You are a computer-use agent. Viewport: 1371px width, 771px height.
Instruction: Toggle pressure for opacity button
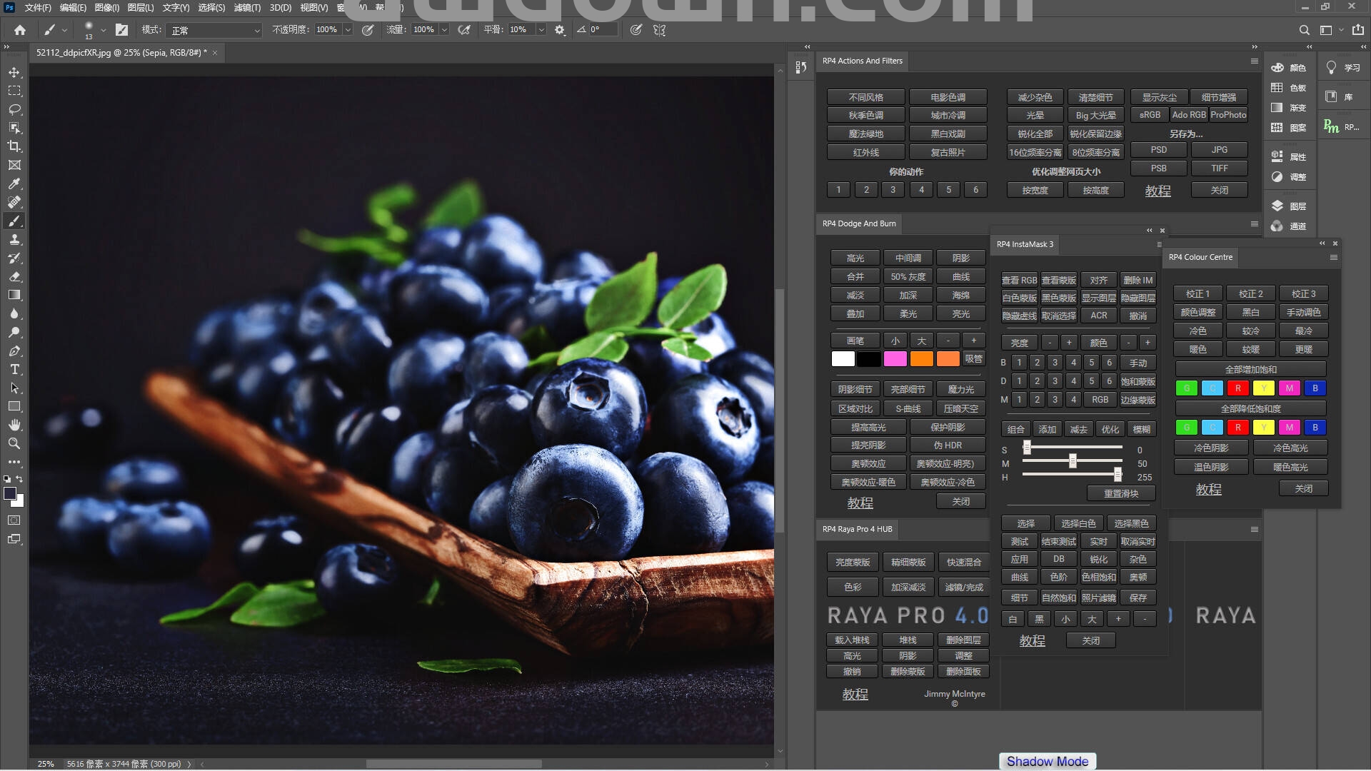368,30
